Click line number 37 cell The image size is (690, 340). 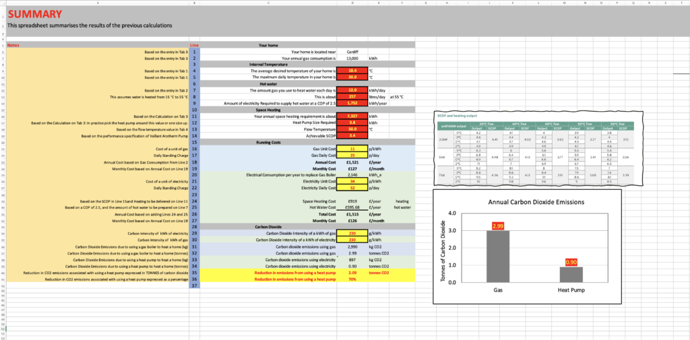click(x=194, y=286)
